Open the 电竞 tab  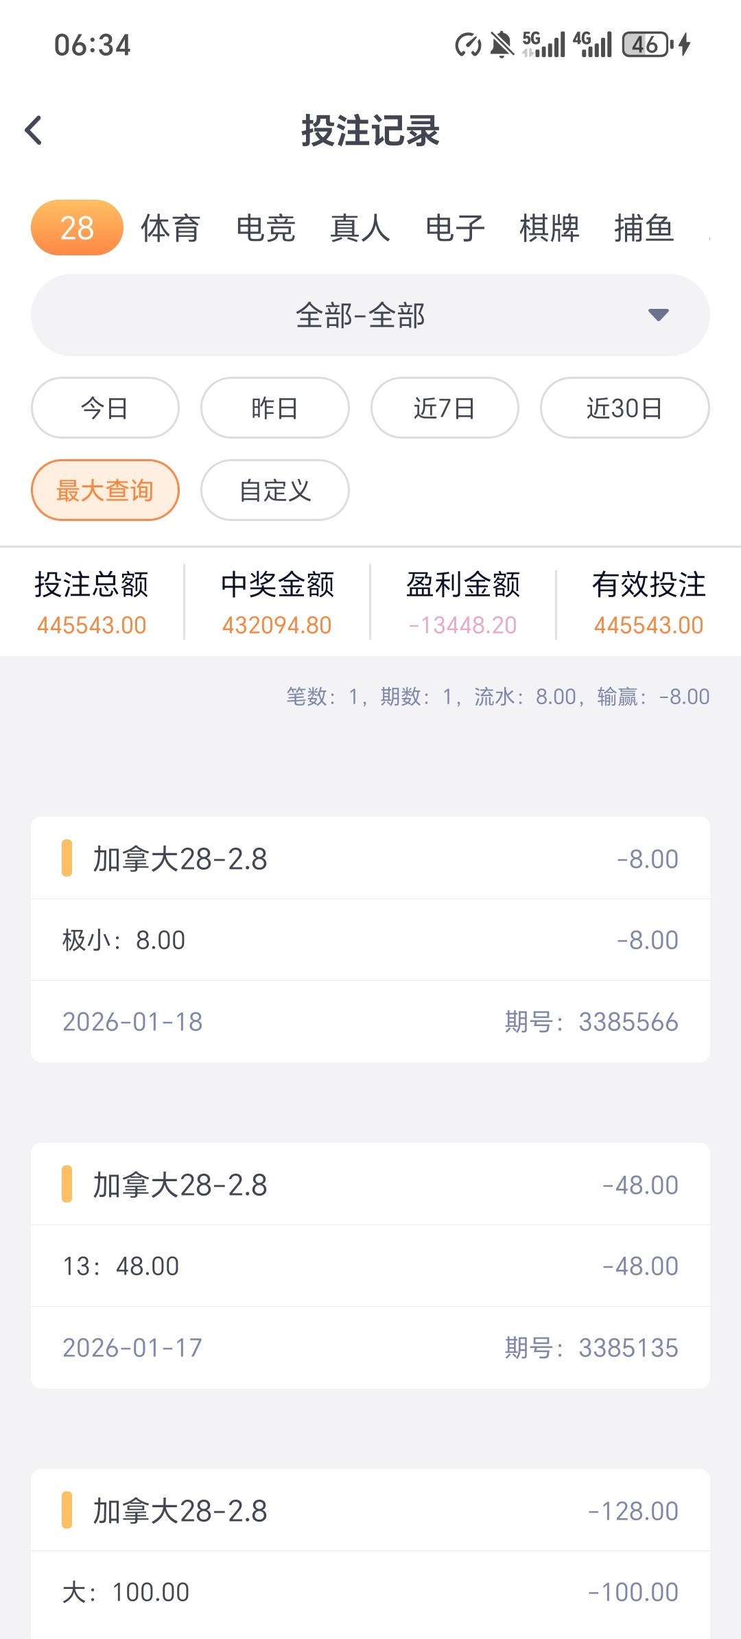pyautogui.click(x=266, y=228)
